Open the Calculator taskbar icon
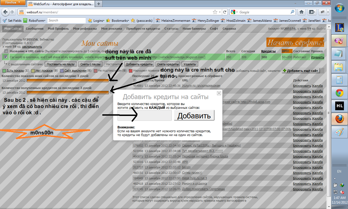 (339, 80)
